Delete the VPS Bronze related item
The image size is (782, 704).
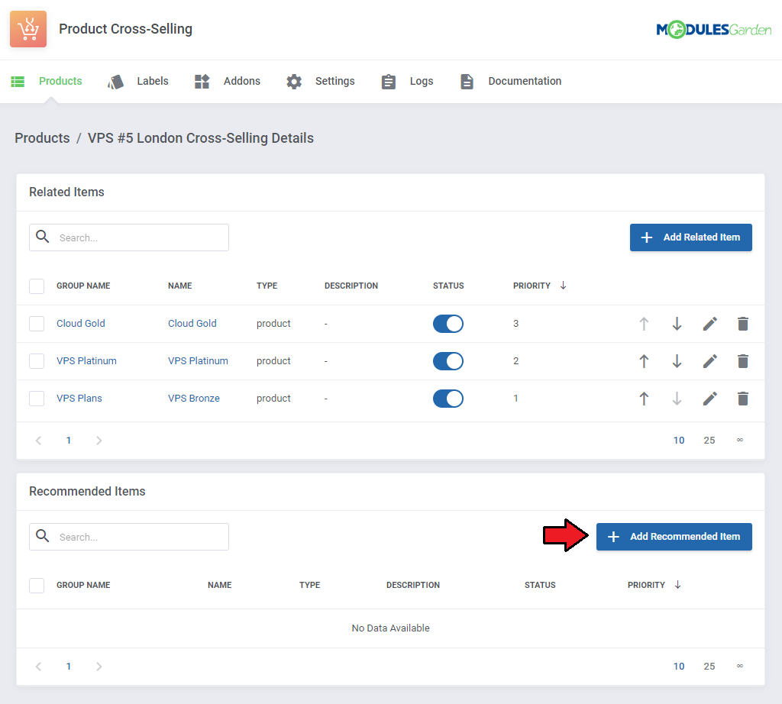coord(743,399)
